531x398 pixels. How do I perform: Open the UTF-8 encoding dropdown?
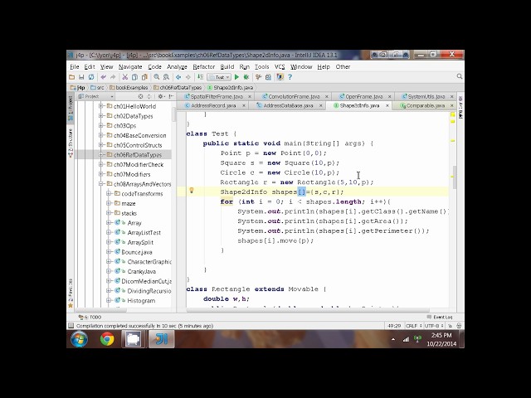tap(433, 326)
